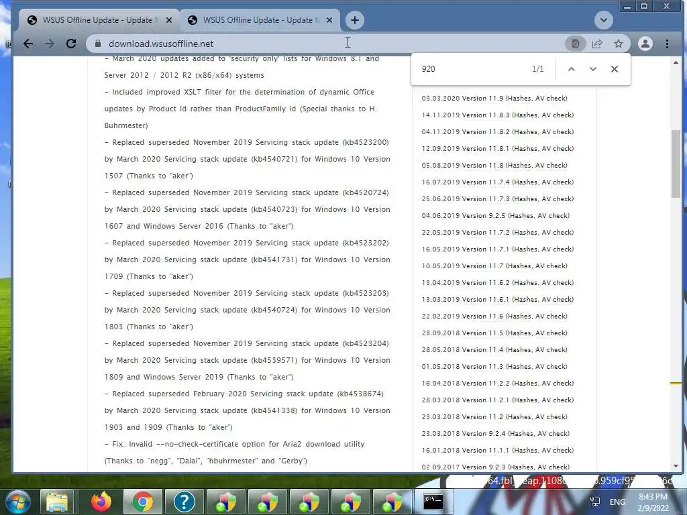Click the find box containing 920

(473, 69)
